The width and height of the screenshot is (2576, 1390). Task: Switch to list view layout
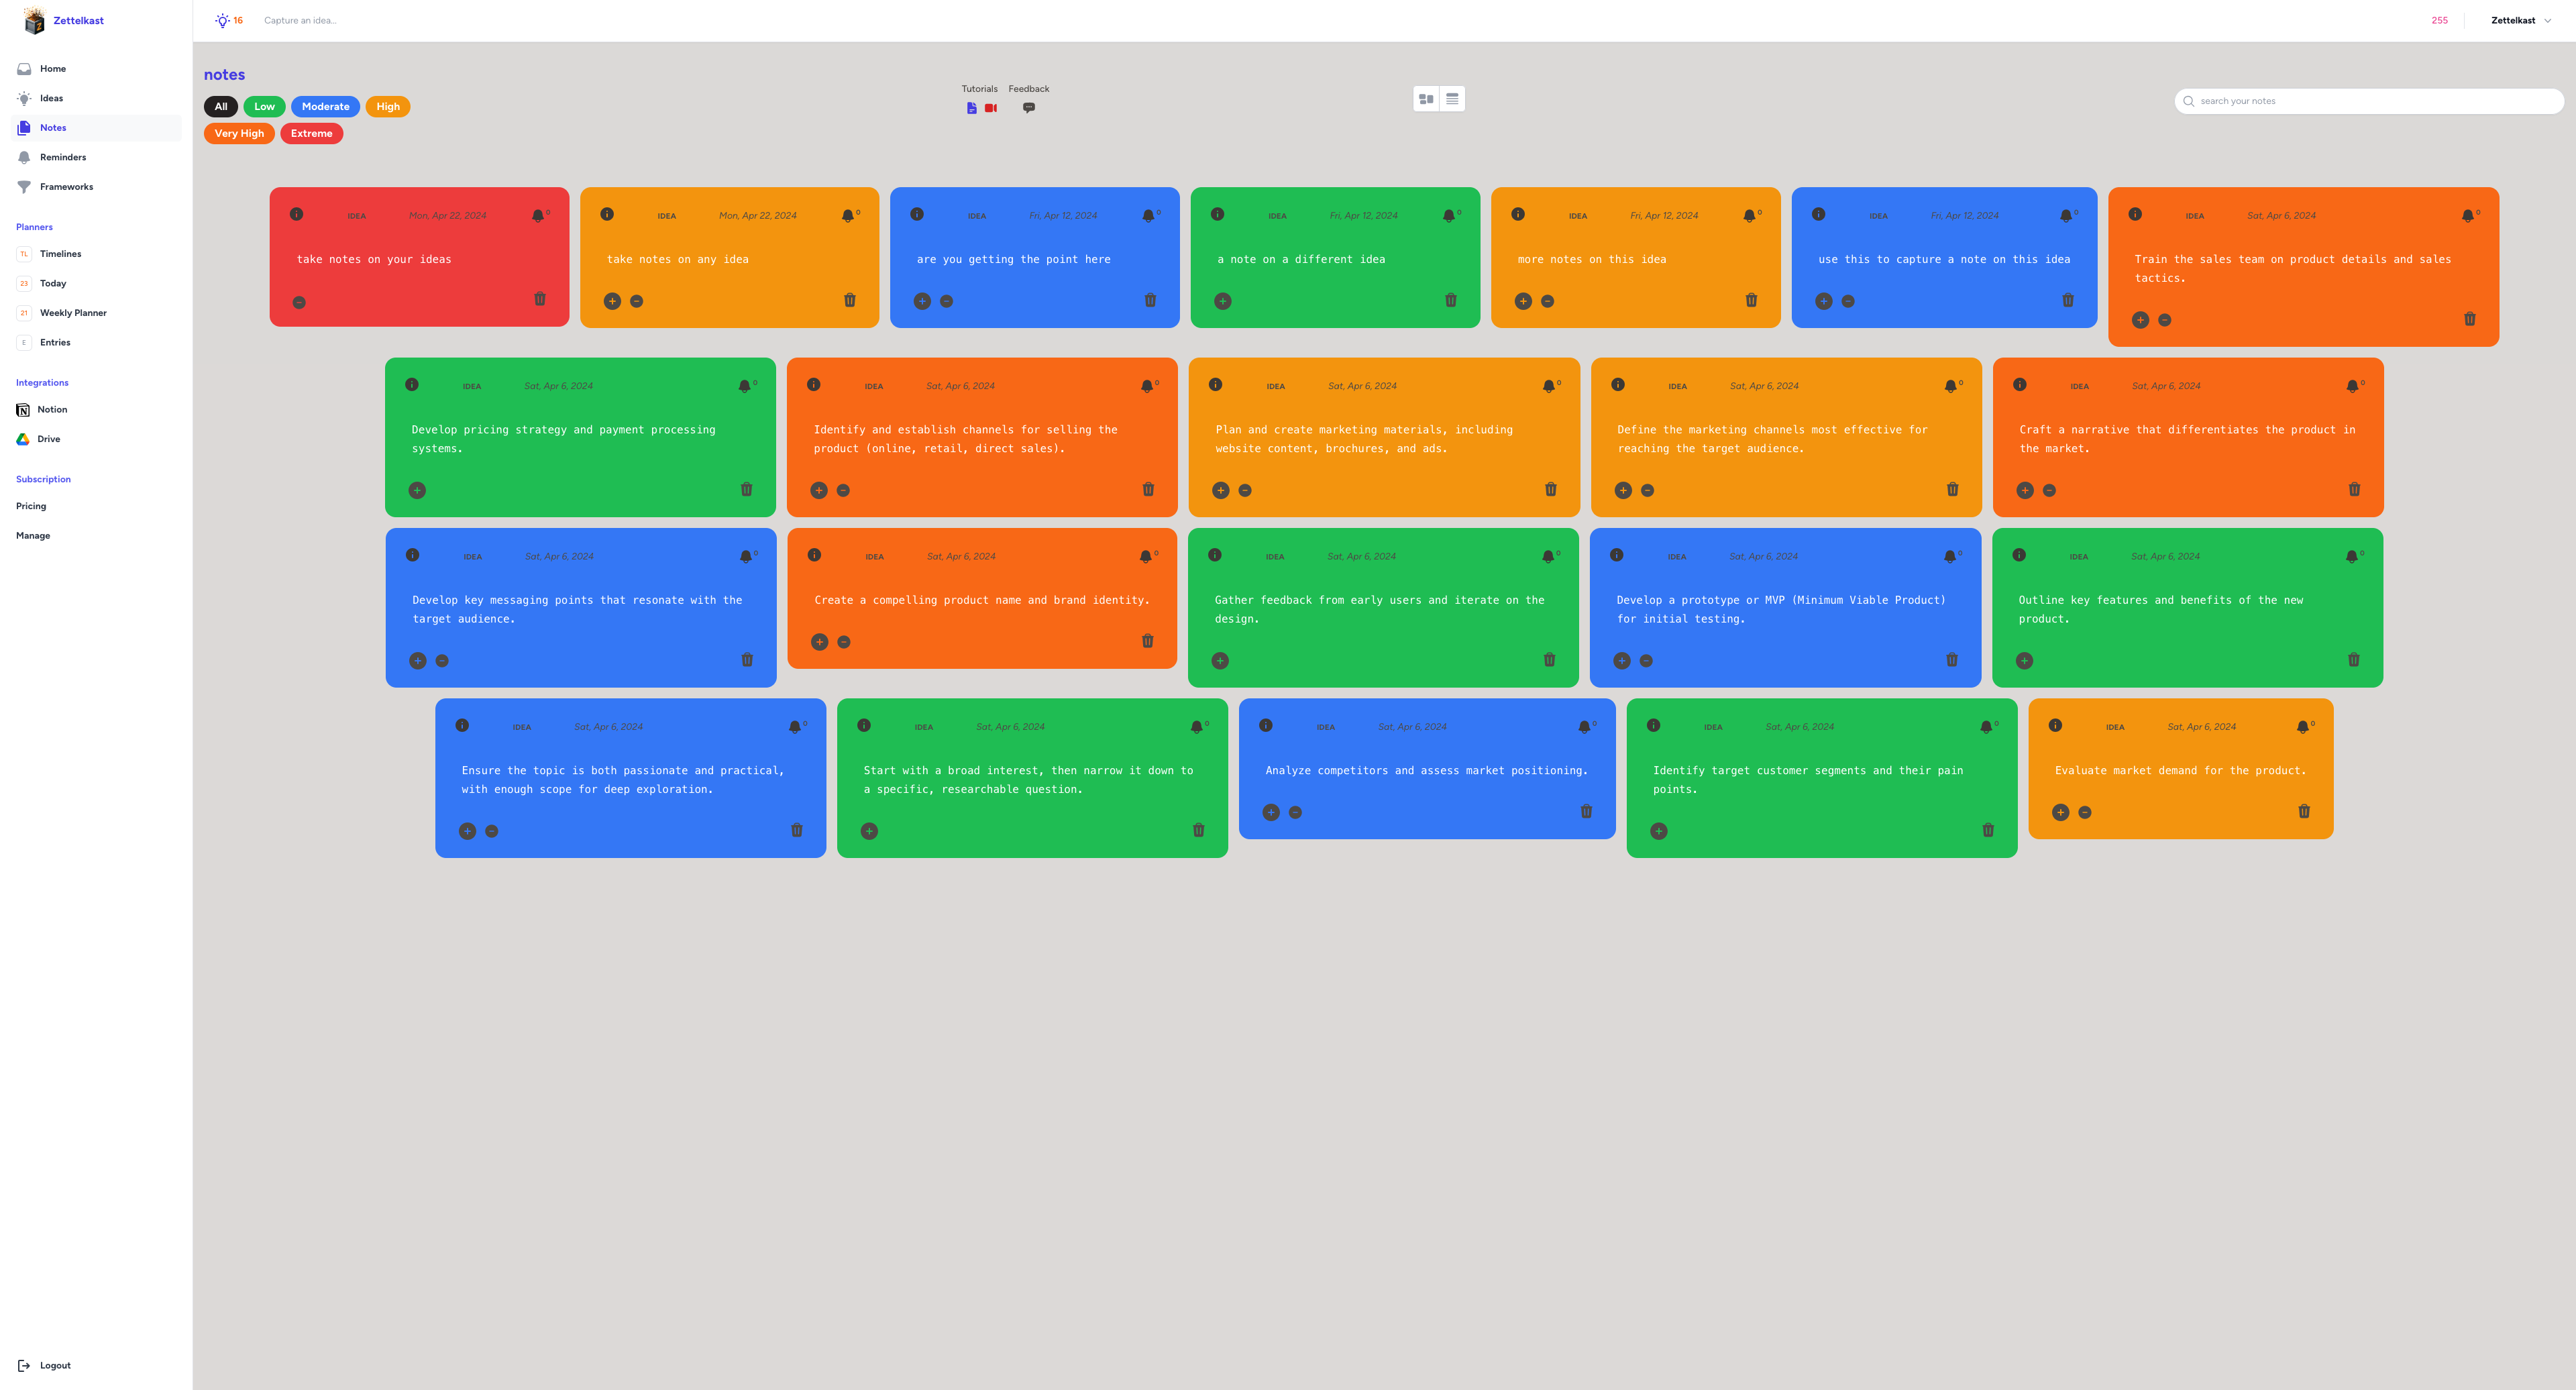1452,99
